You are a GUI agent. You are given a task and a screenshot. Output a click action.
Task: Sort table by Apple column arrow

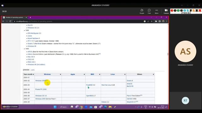[x=84, y=74]
